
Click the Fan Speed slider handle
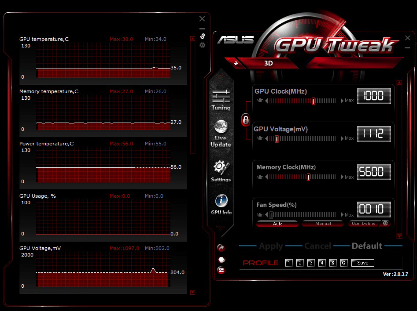click(x=271, y=215)
